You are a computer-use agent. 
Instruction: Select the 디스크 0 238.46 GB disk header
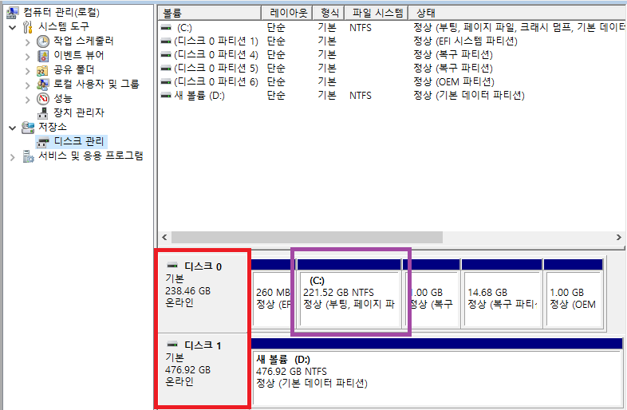tap(203, 294)
